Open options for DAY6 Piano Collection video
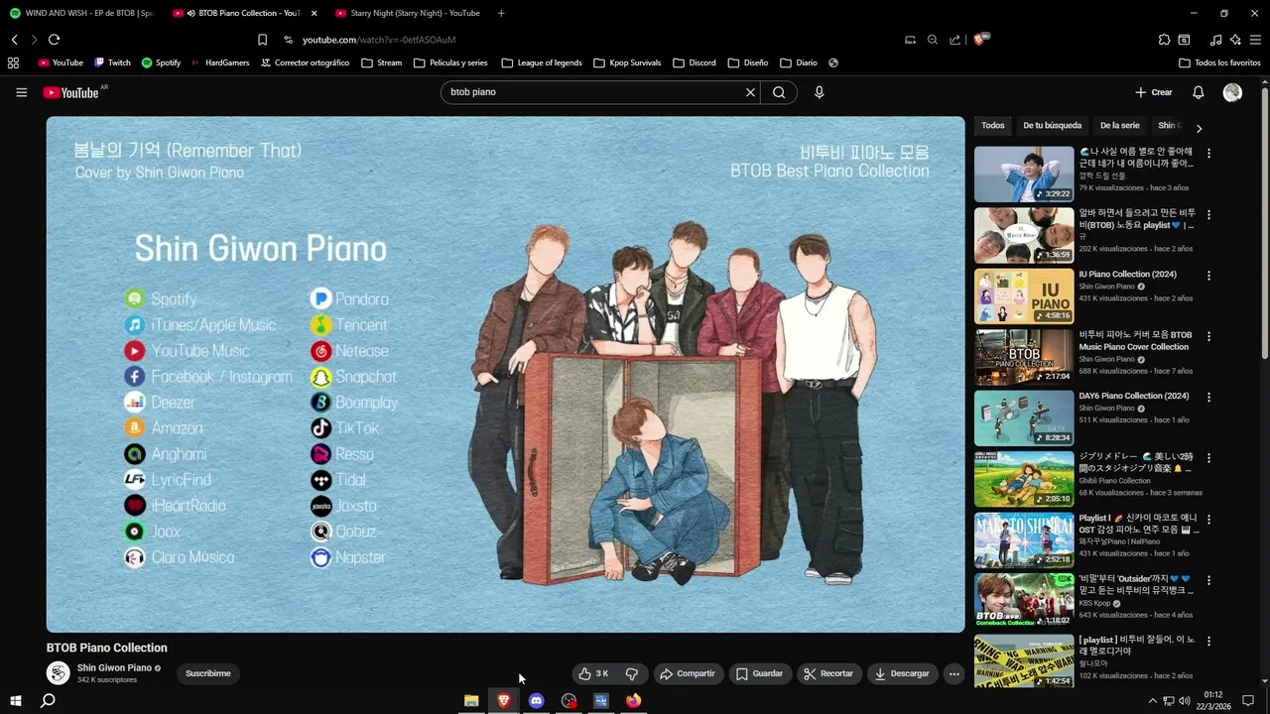1270x714 pixels. pos(1208,398)
